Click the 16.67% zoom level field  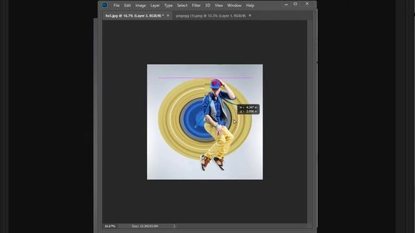click(x=110, y=226)
